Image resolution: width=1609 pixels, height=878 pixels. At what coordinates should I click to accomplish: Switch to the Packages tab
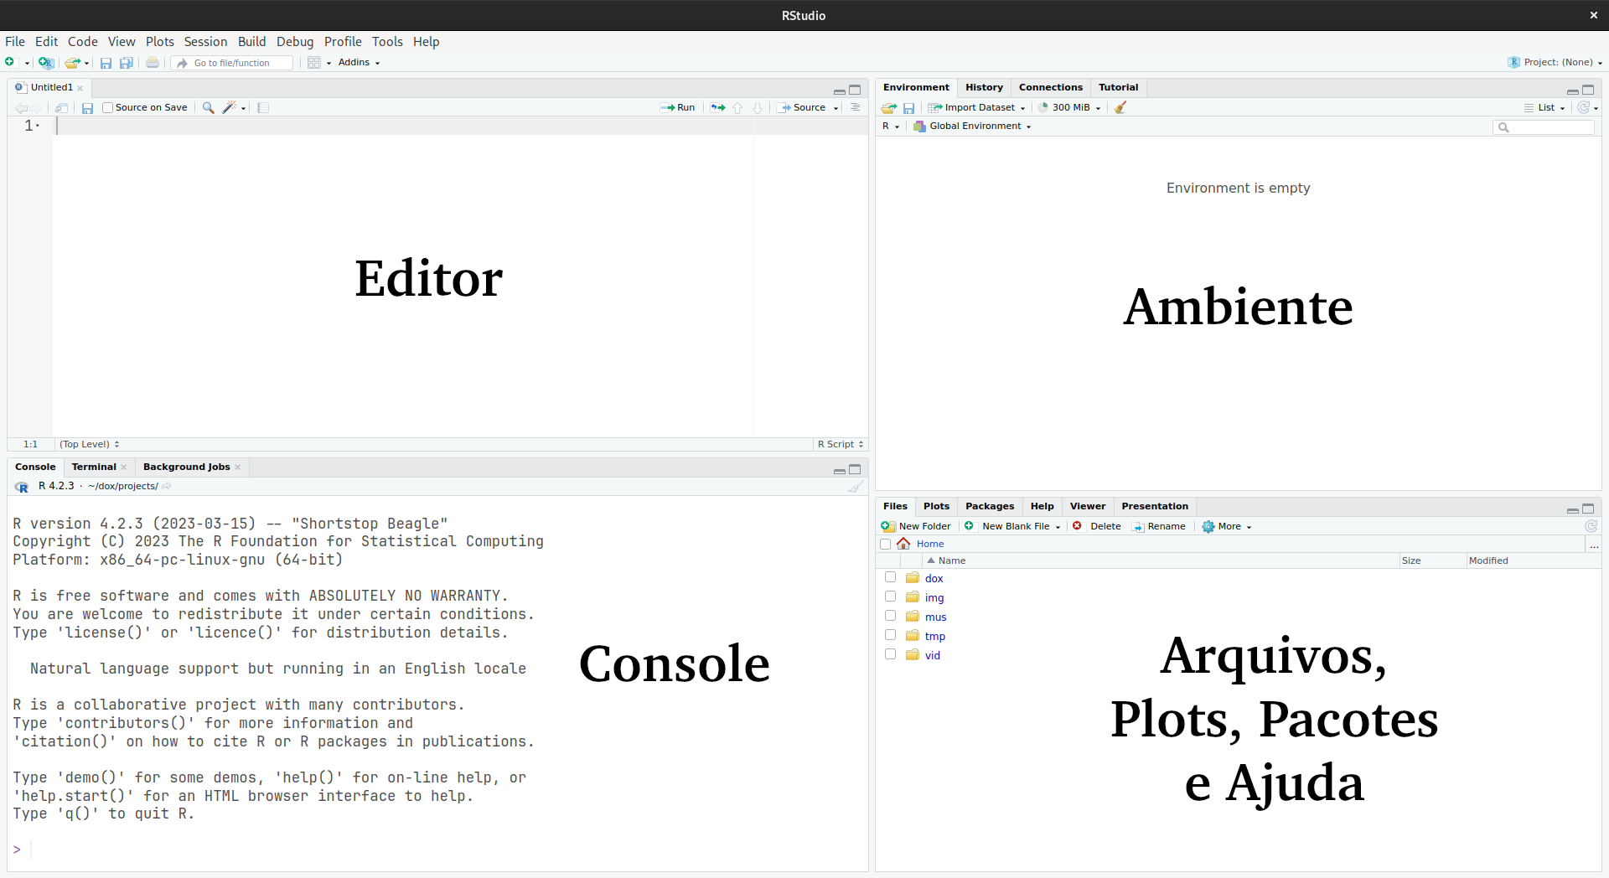coord(989,506)
